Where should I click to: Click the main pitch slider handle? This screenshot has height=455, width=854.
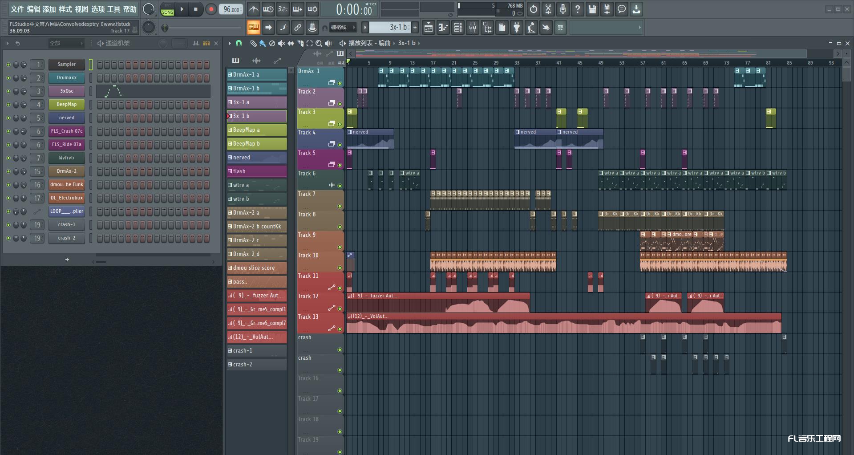tap(165, 28)
